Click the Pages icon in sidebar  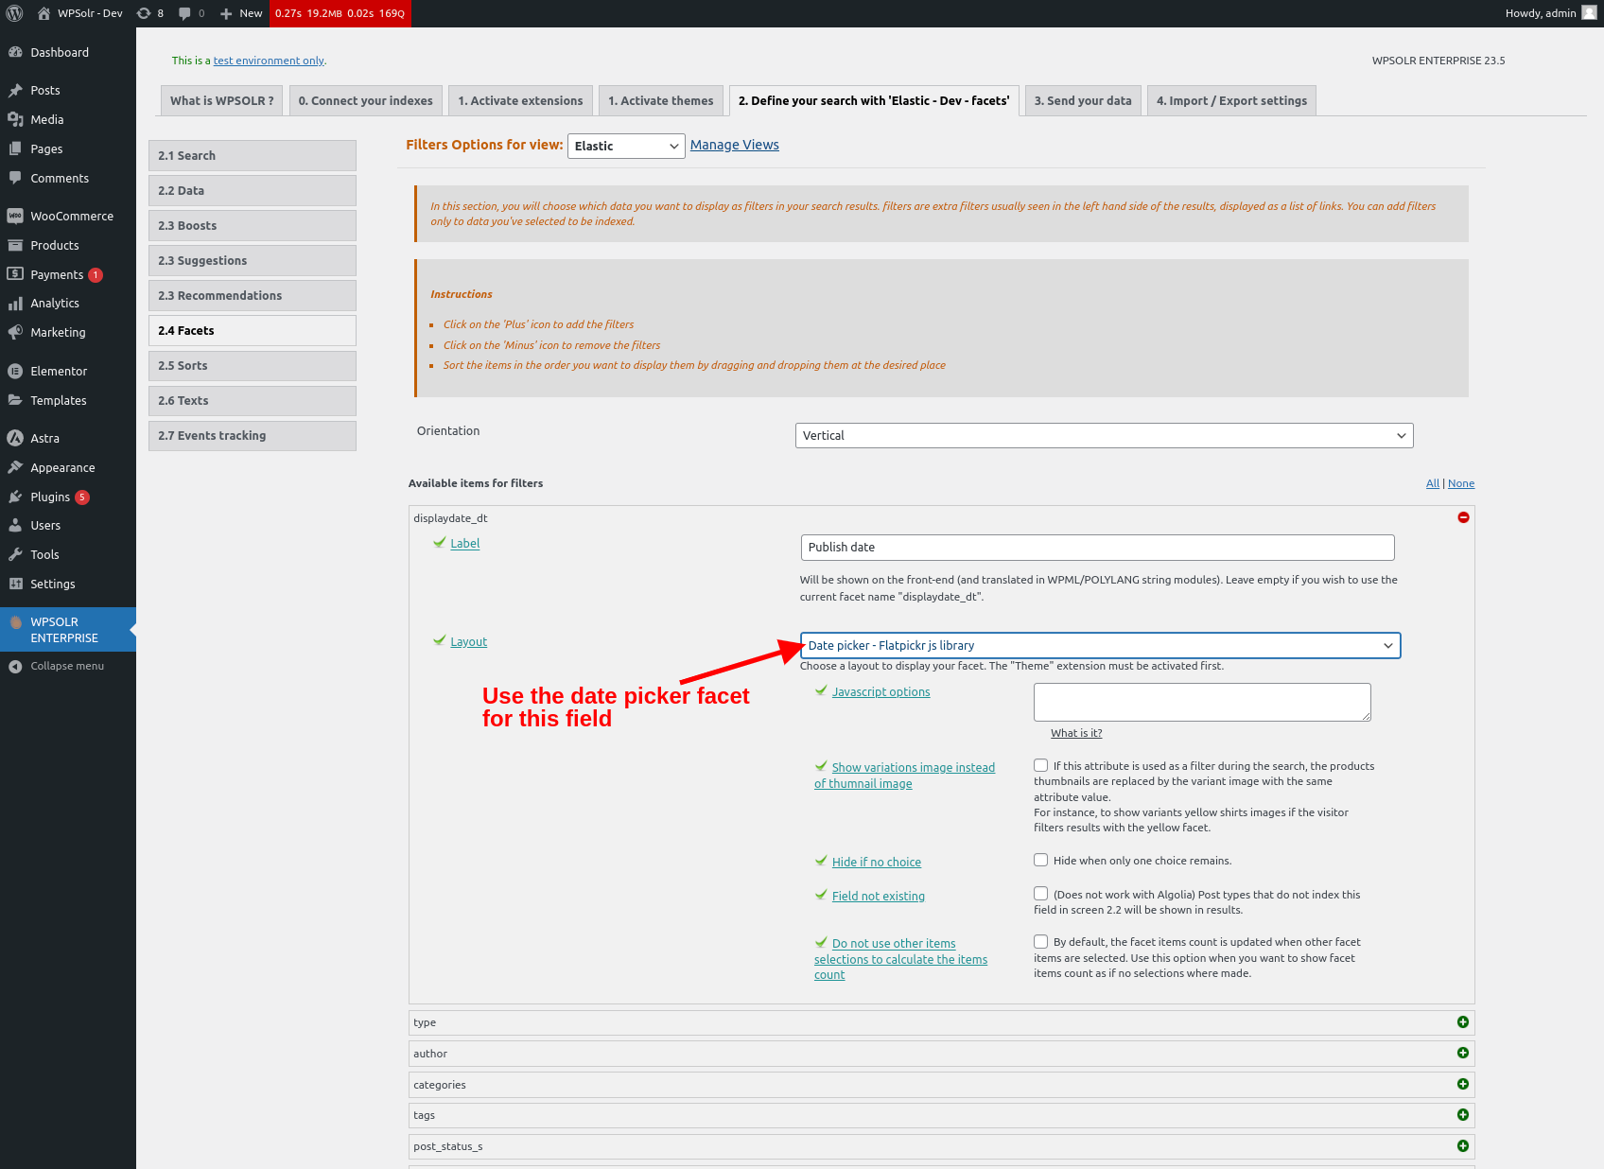(x=15, y=148)
